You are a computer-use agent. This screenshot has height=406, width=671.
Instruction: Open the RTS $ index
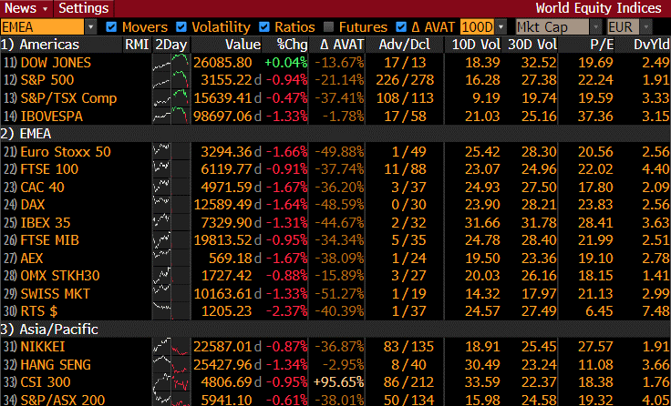(x=39, y=311)
